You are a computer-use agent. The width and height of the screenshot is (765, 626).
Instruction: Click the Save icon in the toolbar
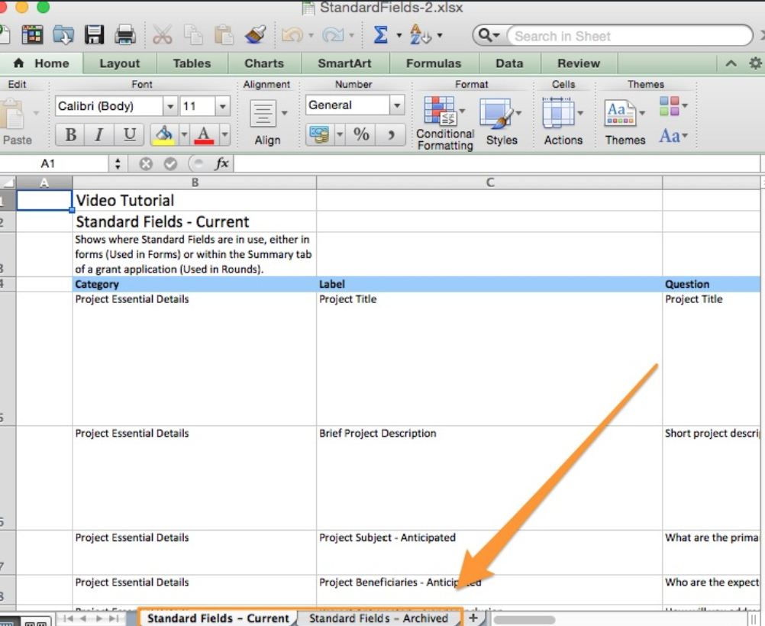click(x=95, y=35)
